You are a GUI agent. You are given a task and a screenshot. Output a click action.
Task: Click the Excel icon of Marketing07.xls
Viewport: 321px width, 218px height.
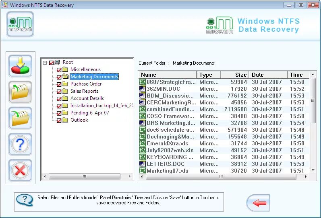[x=142, y=171]
